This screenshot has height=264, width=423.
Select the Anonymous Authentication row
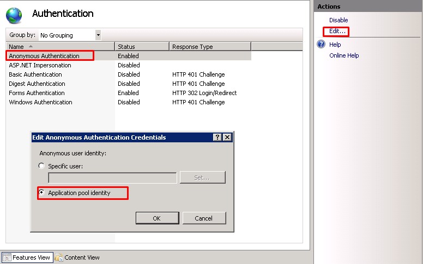[44, 56]
